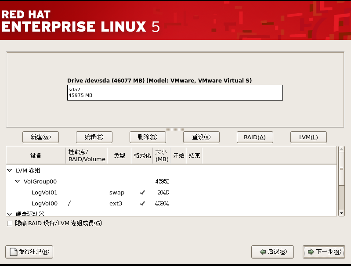Screen dimensions: 351x266
Task: Click the Drive /dev/sda title text
Action: tap(159, 80)
